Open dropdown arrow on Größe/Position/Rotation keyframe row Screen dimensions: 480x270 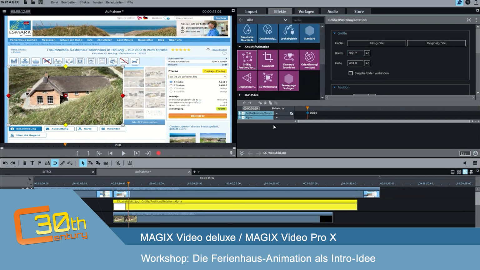pos(277,113)
